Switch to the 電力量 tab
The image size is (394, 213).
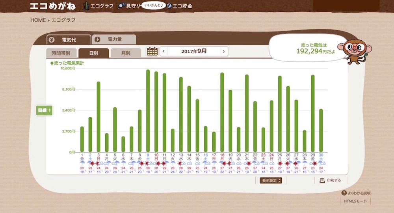coord(114,39)
